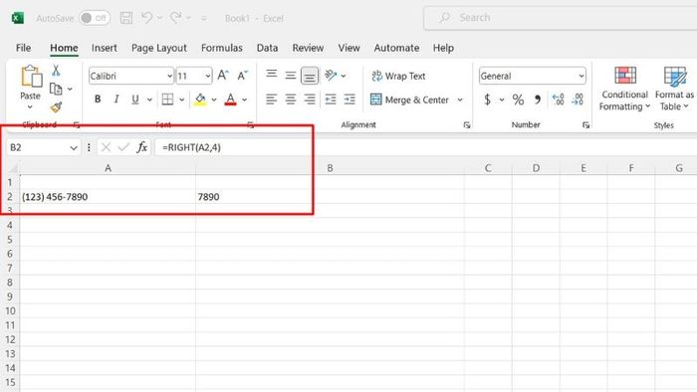Click the Paste clipboard icon
This screenshot has height=392, width=697.
(x=31, y=77)
